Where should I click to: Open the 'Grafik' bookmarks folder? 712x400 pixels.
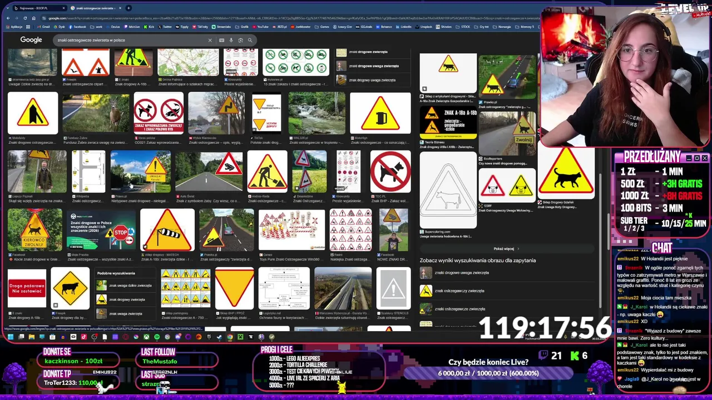point(242,27)
